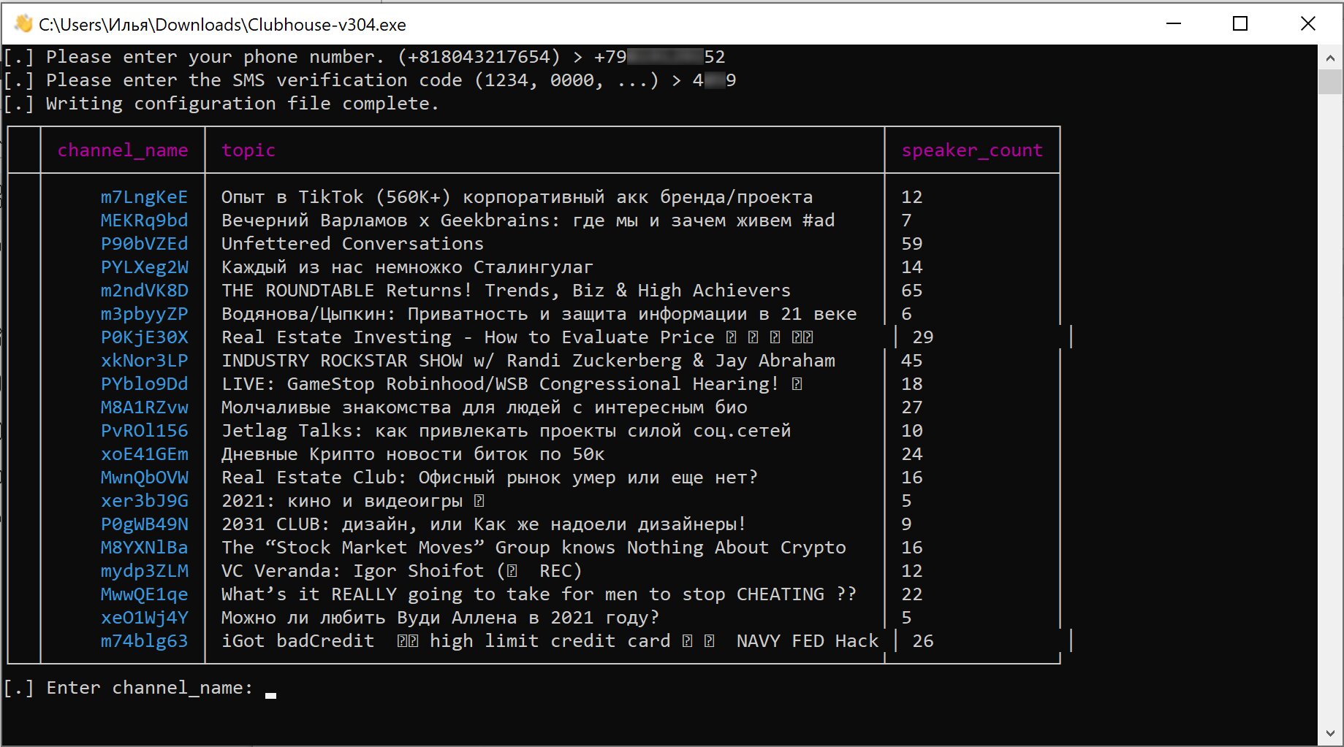The image size is (1344, 747).
Task: Select channel name xkNor3LP
Action: coord(145,361)
